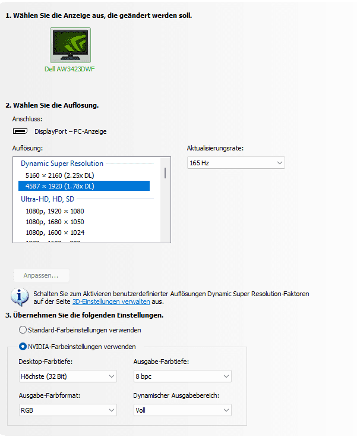
Task: Click the blue info balloon icon
Action: (20, 297)
